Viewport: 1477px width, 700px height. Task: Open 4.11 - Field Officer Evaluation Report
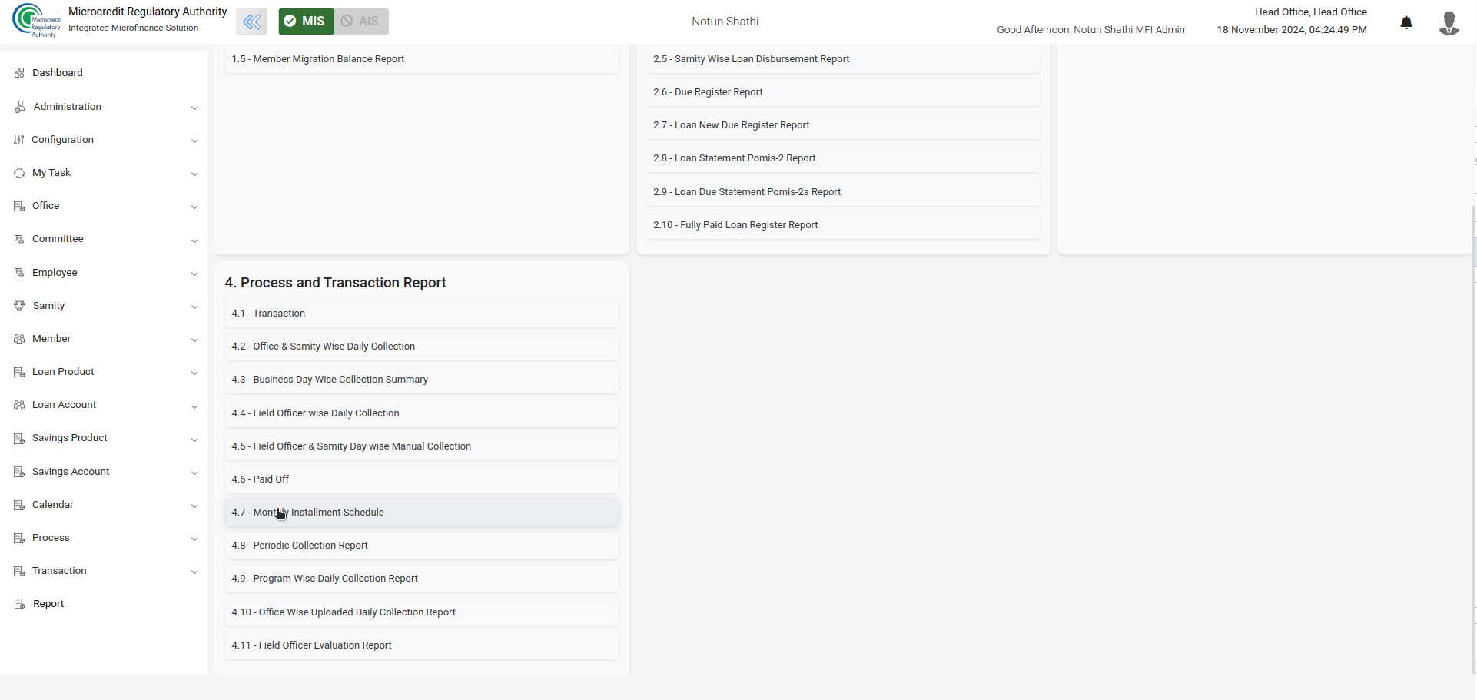(x=421, y=645)
